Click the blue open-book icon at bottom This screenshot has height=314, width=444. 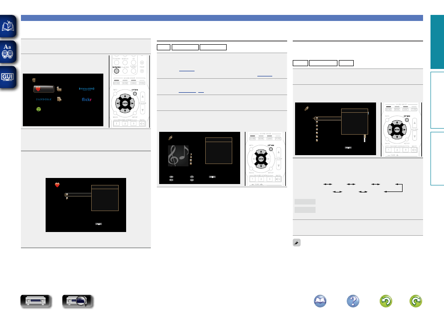pos(320,301)
